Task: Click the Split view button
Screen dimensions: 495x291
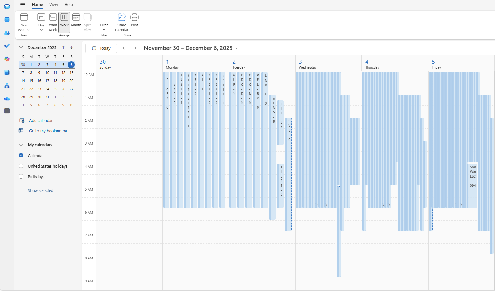Action: click(88, 22)
